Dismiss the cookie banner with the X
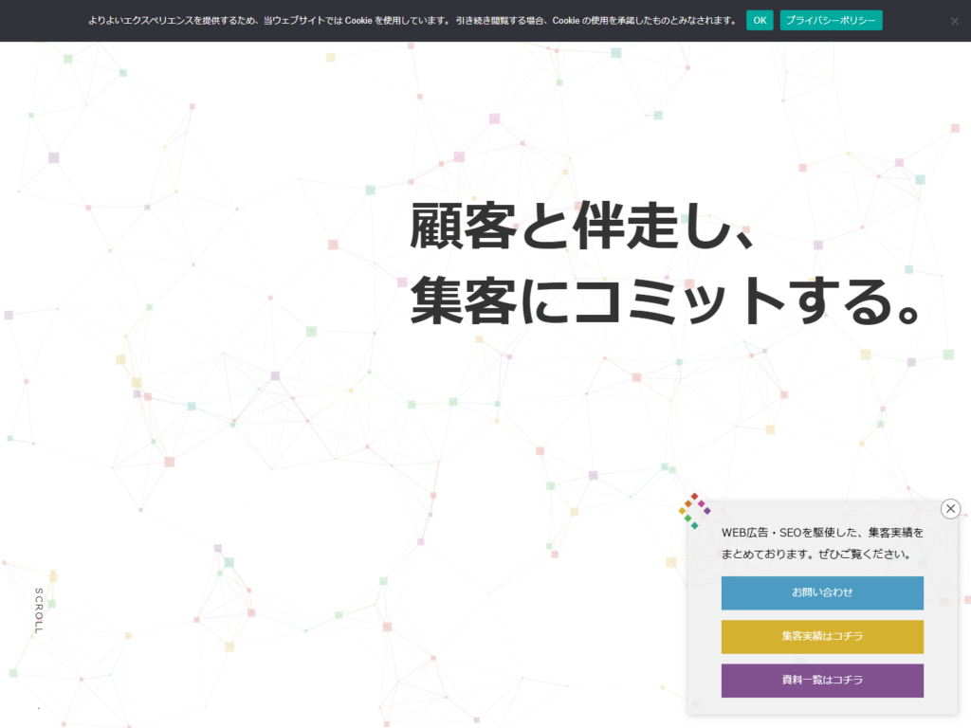The height and width of the screenshot is (728, 971). (954, 21)
